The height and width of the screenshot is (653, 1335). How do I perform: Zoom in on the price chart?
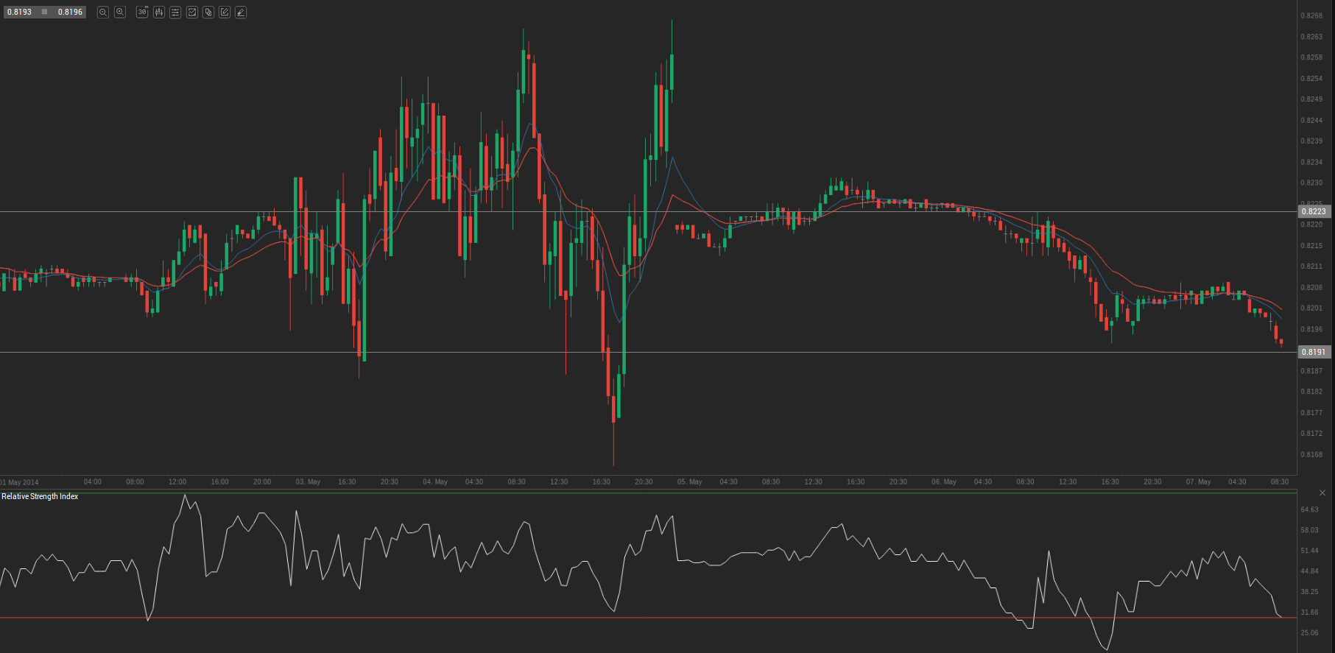[120, 13]
